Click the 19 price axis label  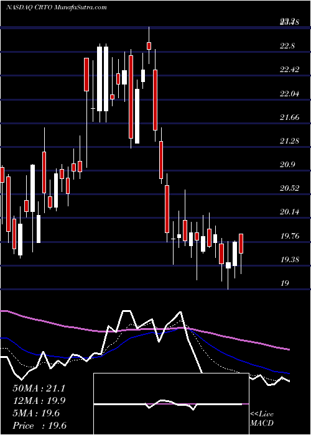[285, 283]
